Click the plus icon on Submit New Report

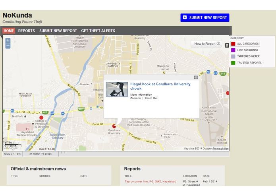[x=185, y=17]
